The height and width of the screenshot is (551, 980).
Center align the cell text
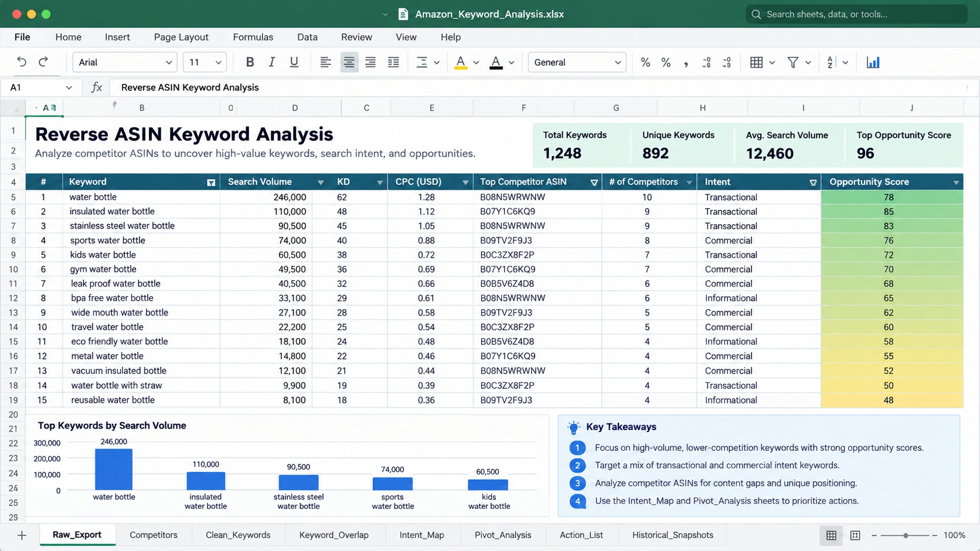pyautogui.click(x=349, y=62)
